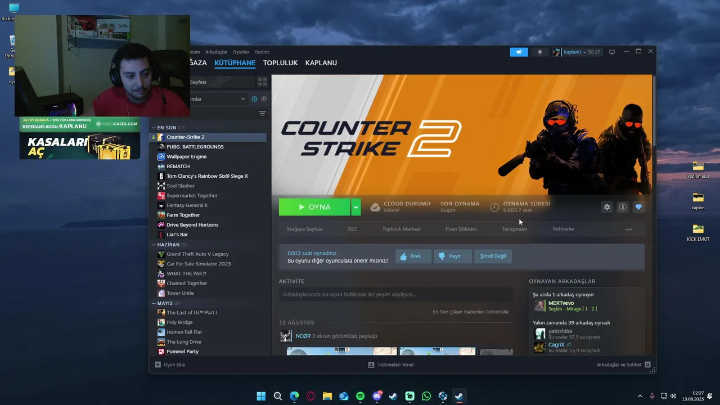Expand the play options arrow next to OYNA

tap(355, 207)
